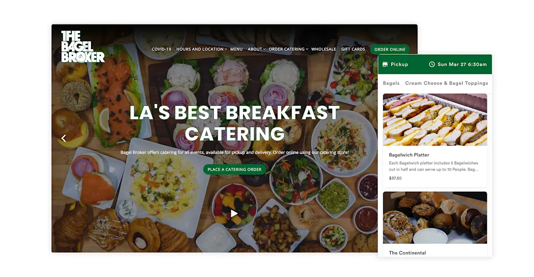This screenshot has height=277, width=534.
Task: Open the COVID-19 page
Action: (161, 49)
